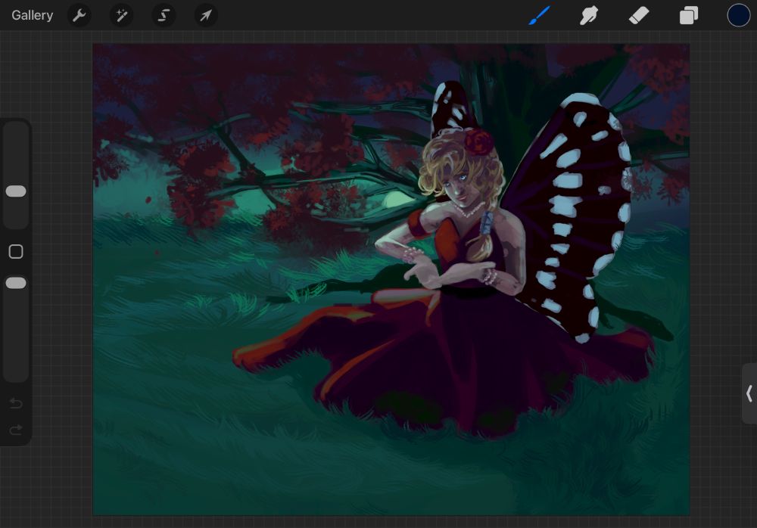Adjust the brush size slider handle
Image resolution: width=757 pixels, height=528 pixels.
pyautogui.click(x=16, y=191)
